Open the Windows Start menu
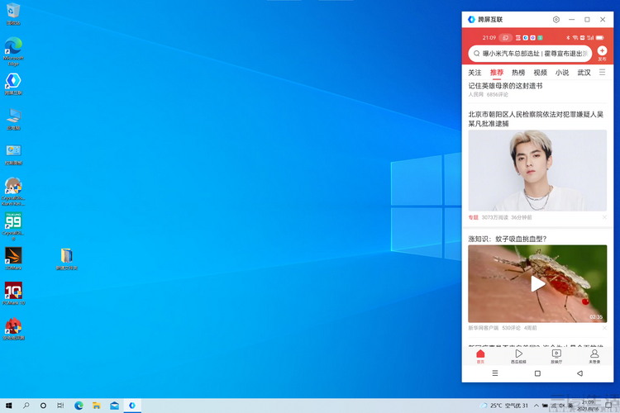 pos(9,406)
